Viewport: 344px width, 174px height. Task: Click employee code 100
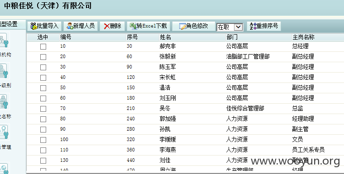(x=64, y=139)
